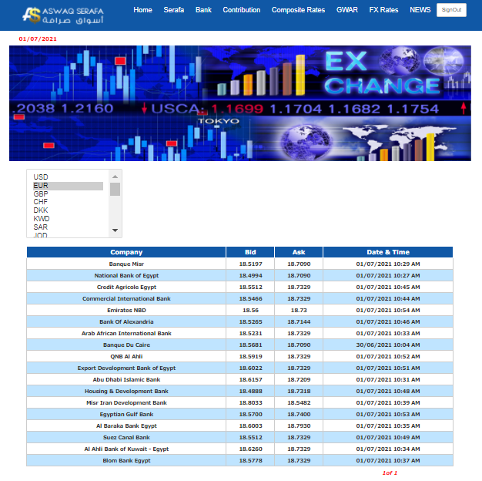The height and width of the screenshot is (481, 482).
Task: Click Misr Iran Development Bank ask 18.5482
Action: [x=299, y=402]
